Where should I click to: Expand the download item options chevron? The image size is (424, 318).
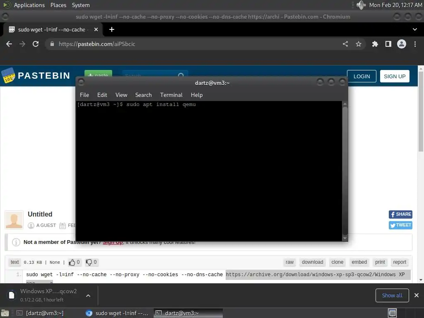point(88,296)
